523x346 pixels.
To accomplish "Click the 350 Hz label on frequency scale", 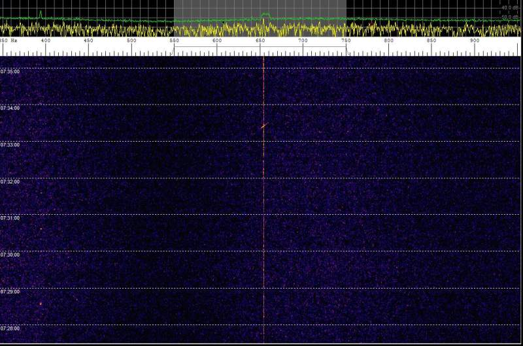I will 5,41.
